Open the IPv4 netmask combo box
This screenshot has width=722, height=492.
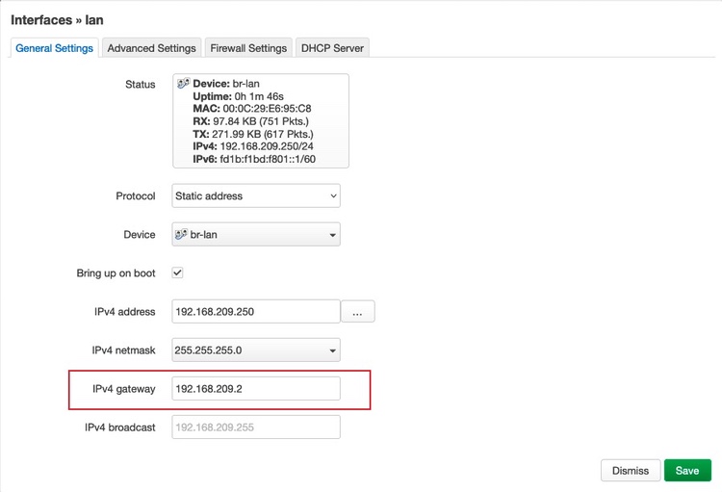pos(256,350)
